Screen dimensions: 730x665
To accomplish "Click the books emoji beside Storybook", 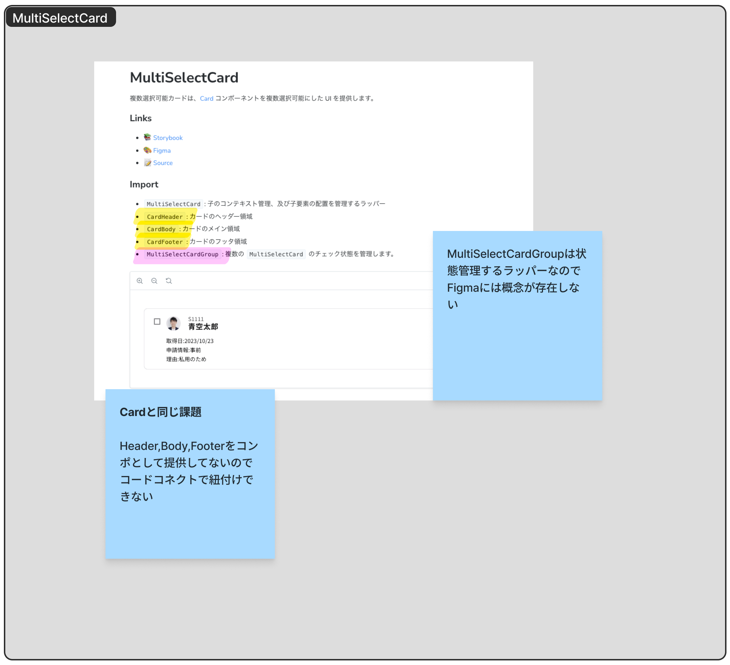I will [147, 137].
